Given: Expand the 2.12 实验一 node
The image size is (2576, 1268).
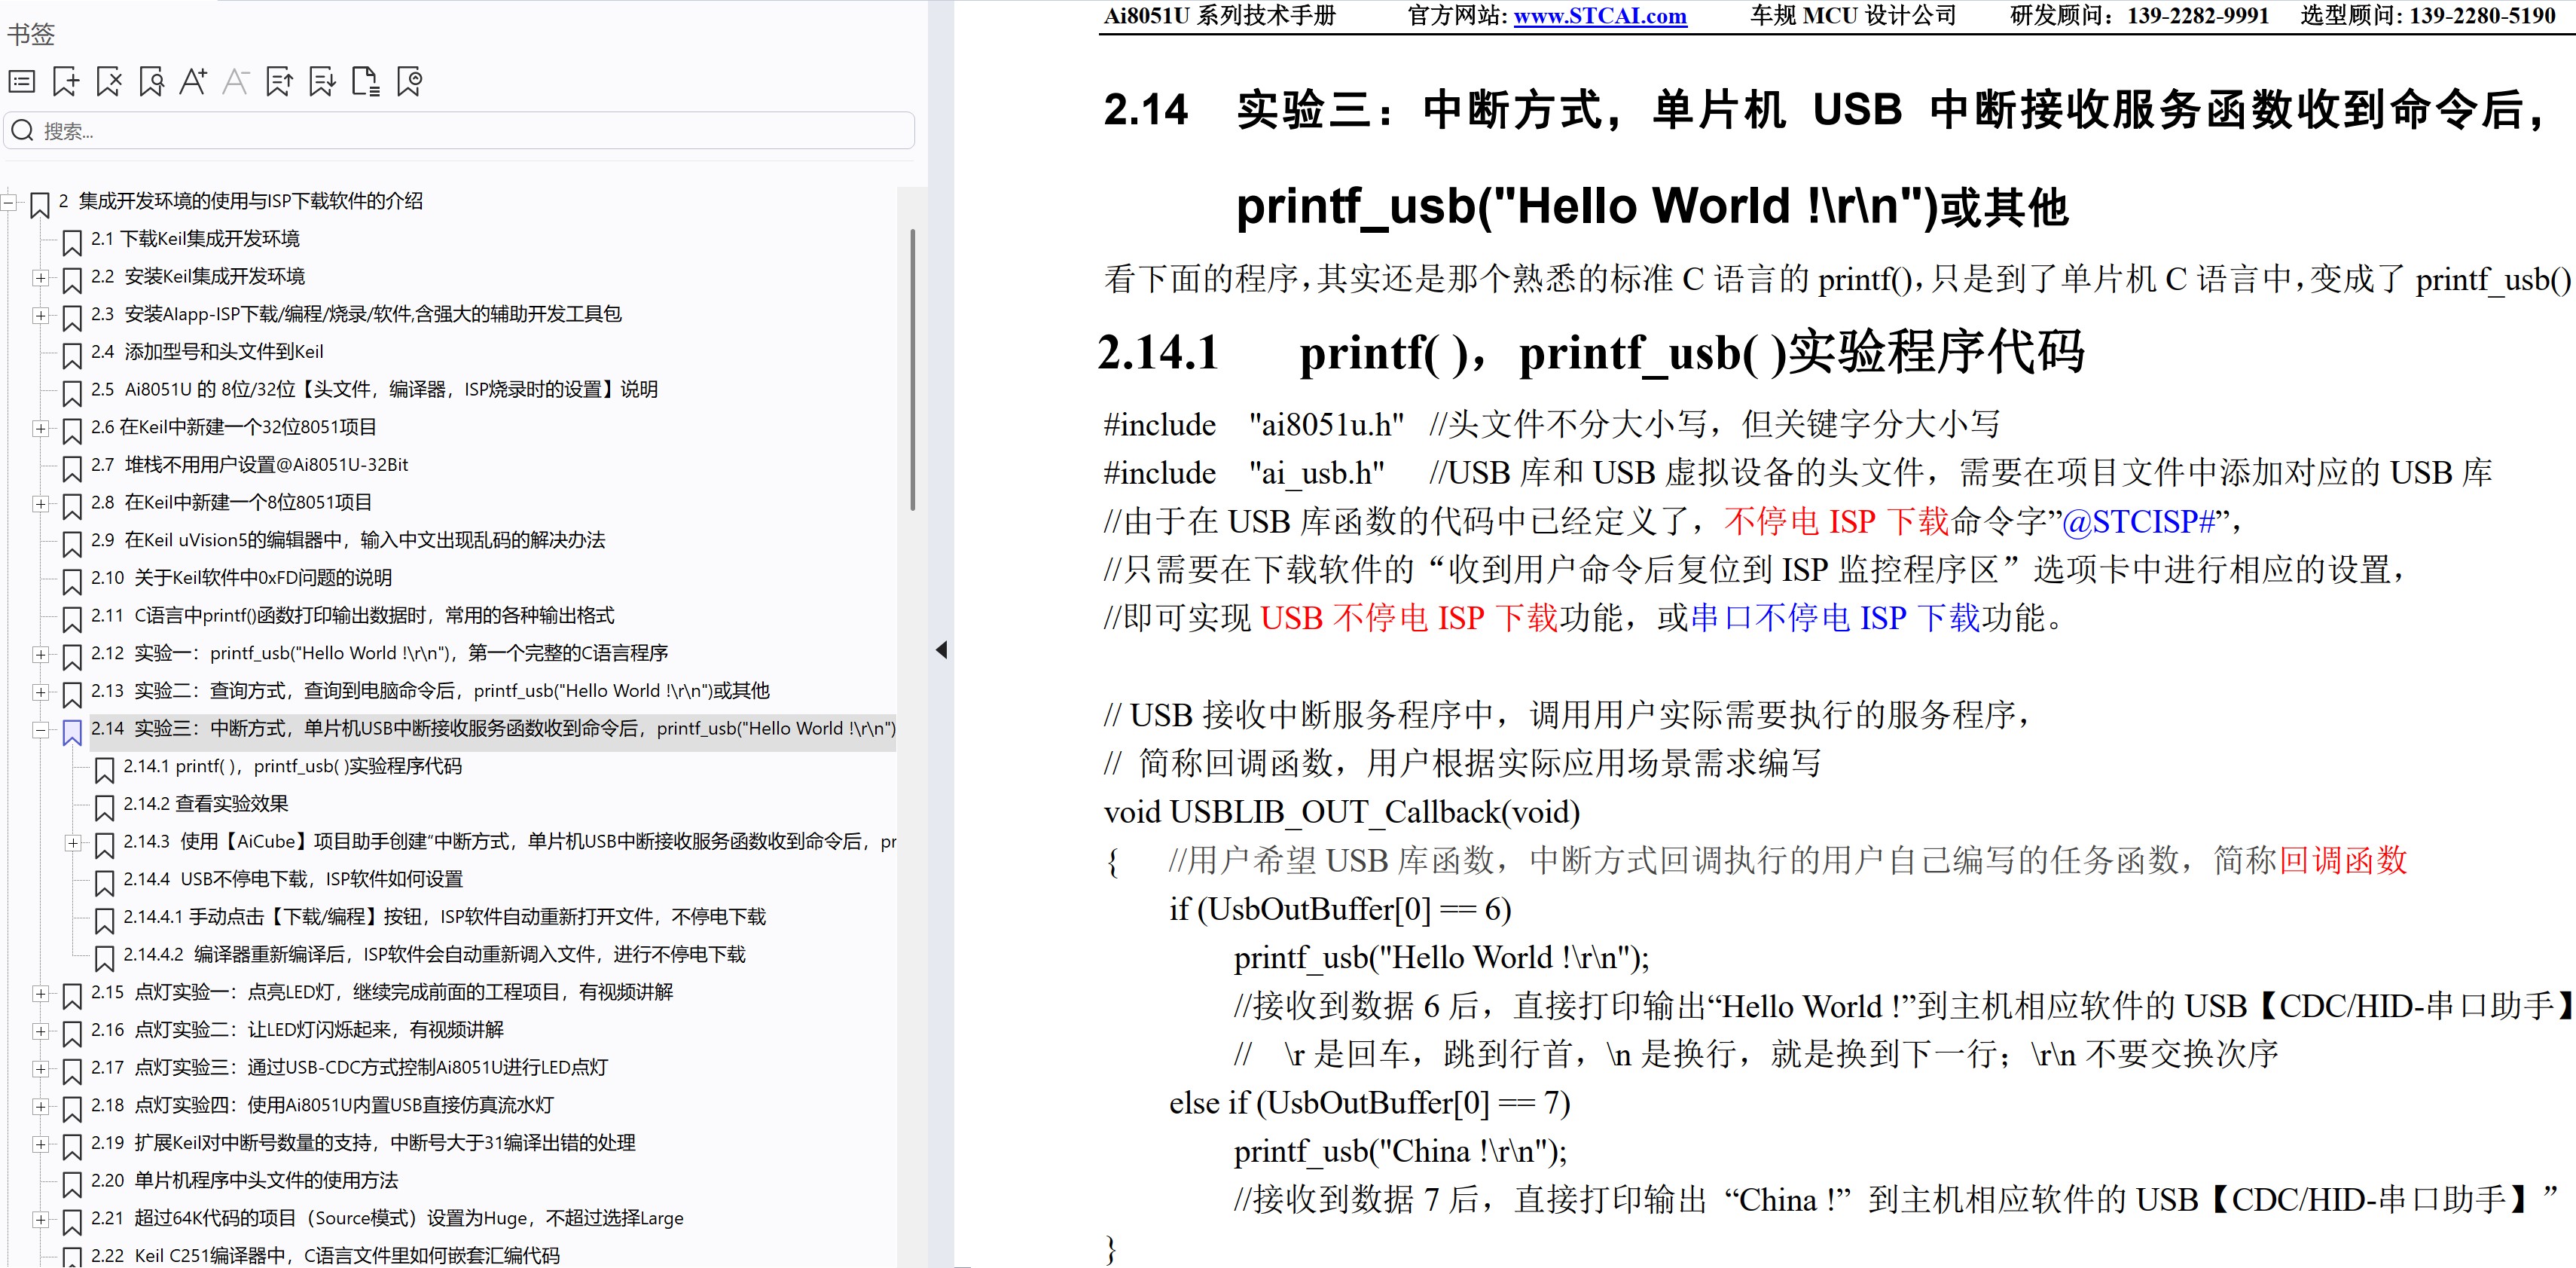Looking at the screenshot, I should (x=41, y=655).
